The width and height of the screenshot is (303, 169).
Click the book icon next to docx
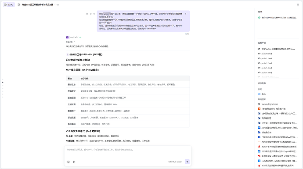pos(259,94)
